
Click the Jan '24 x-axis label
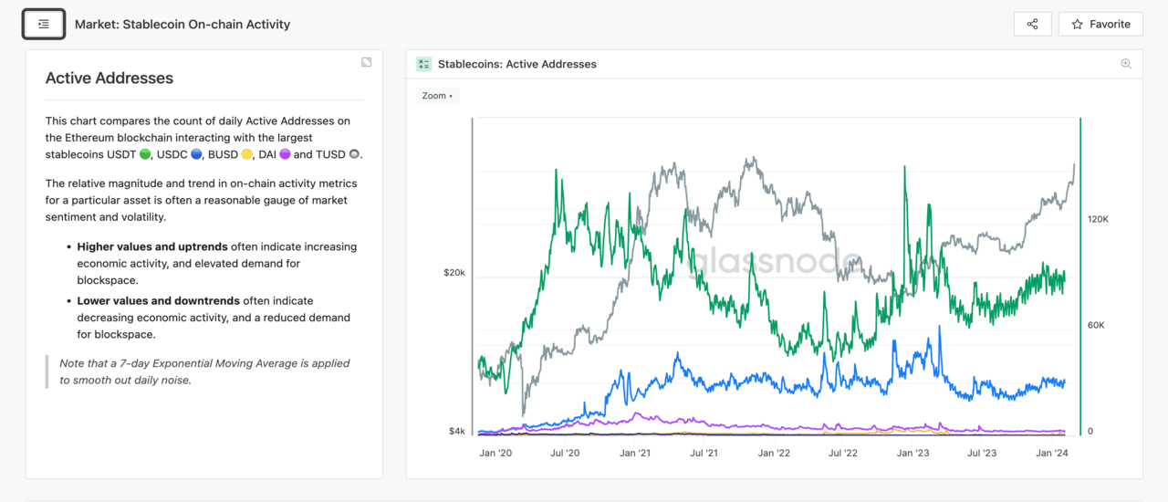click(x=1052, y=453)
